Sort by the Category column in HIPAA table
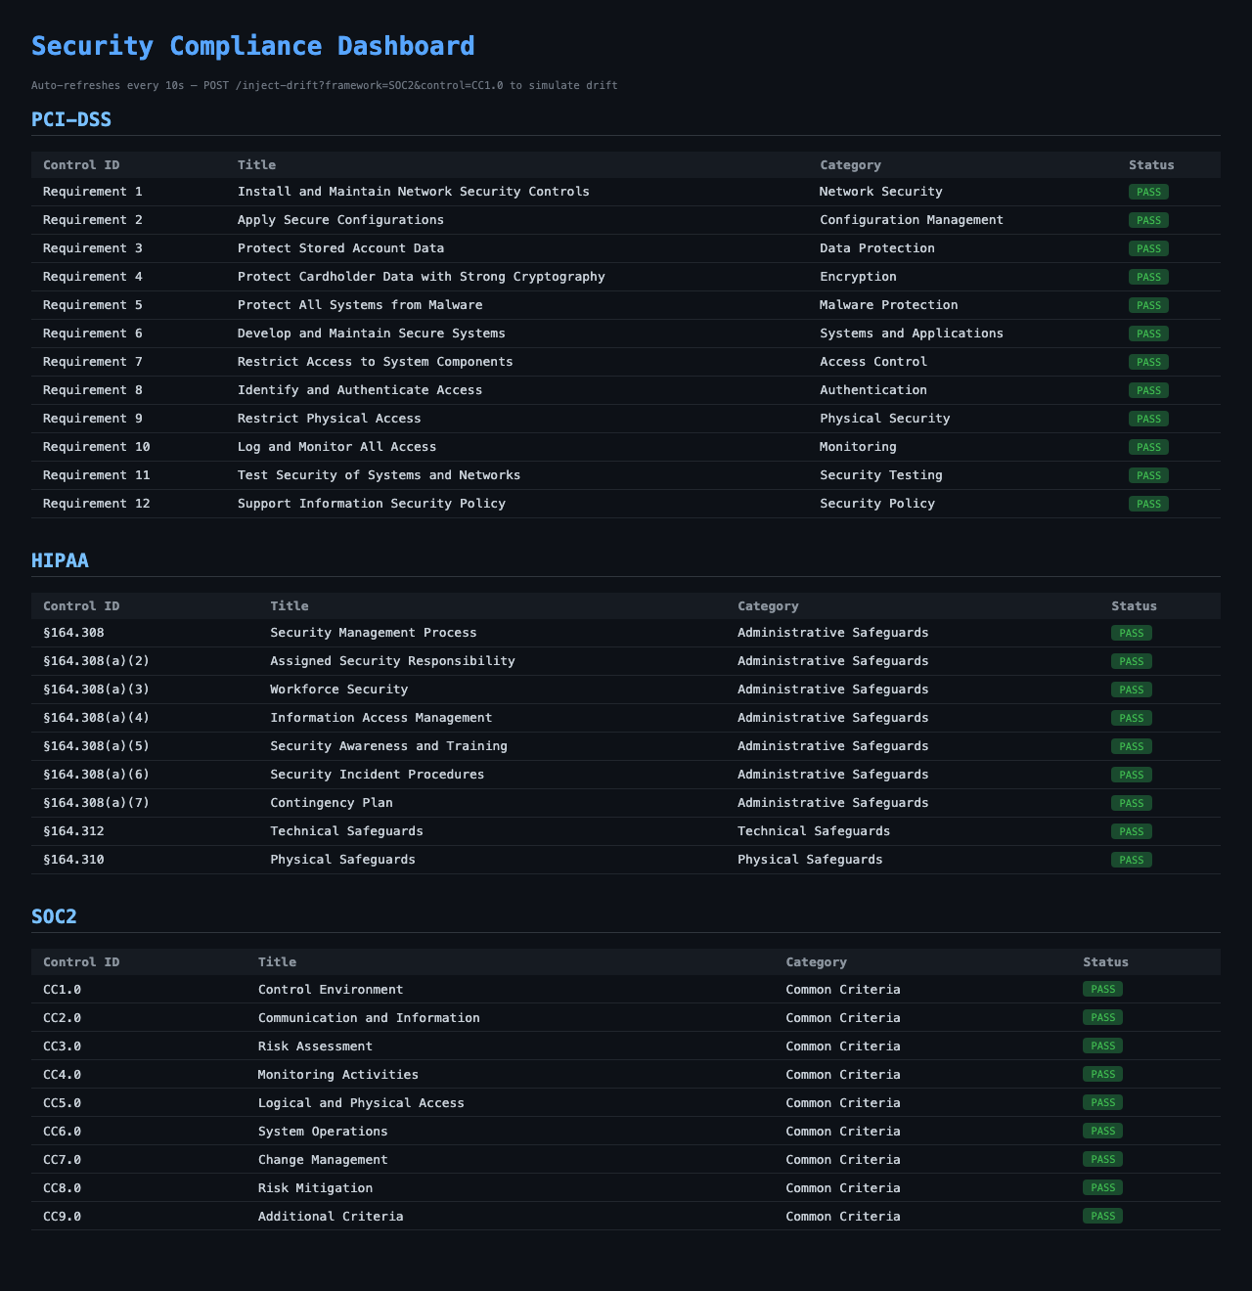Viewport: 1252px width, 1291px height. 768,605
